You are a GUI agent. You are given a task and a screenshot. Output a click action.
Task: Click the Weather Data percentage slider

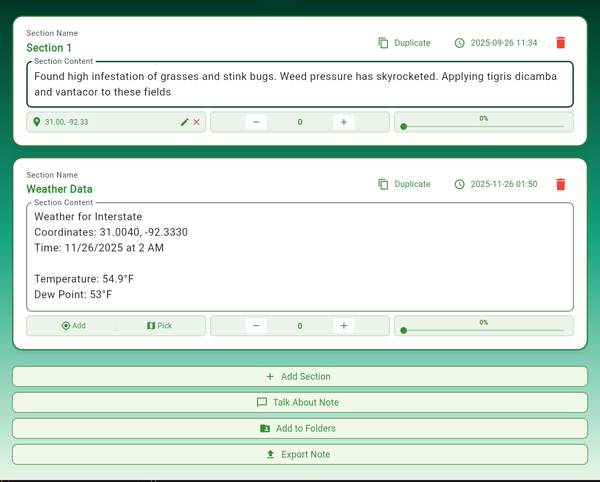click(483, 330)
